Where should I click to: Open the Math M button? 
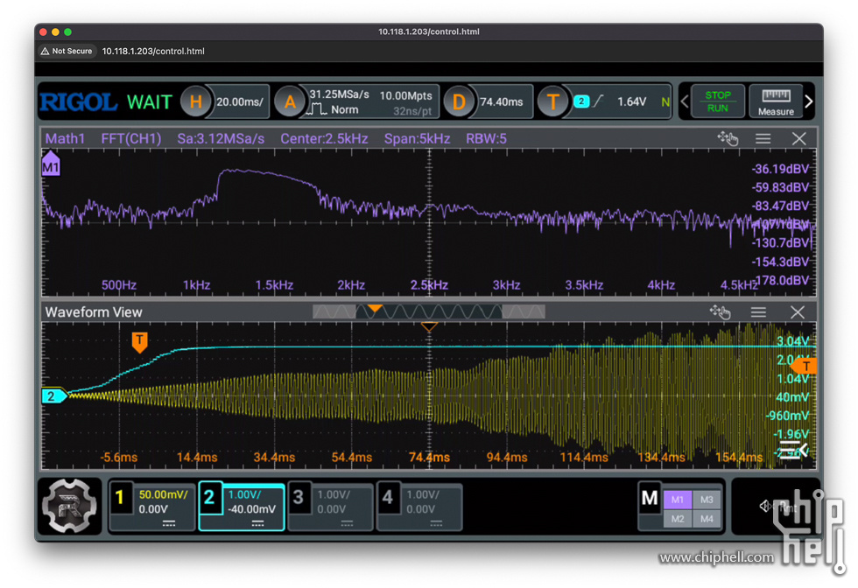tap(650, 498)
